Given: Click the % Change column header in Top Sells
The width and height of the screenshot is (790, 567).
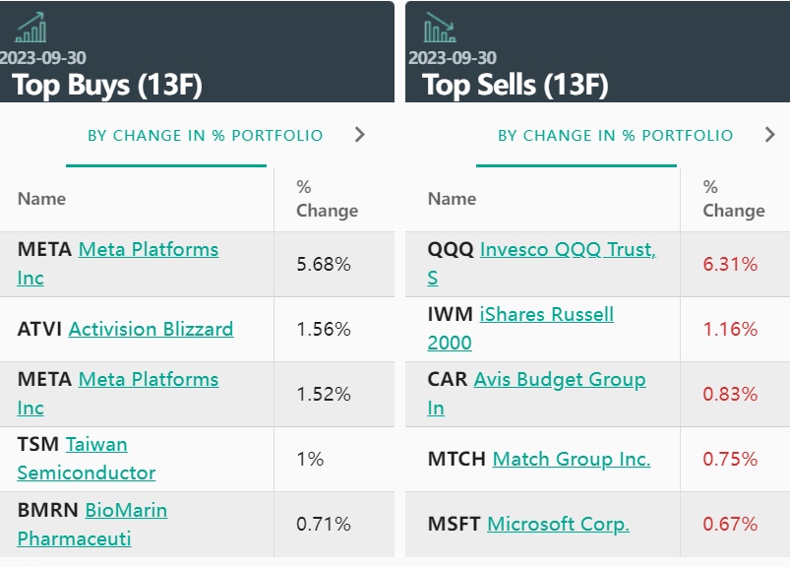Looking at the screenshot, I should [x=733, y=199].
